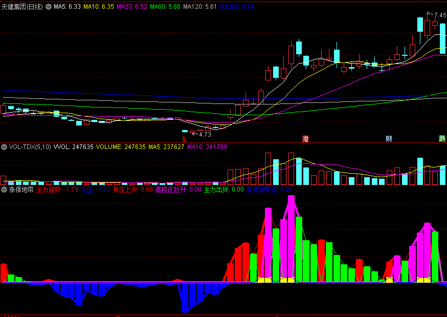Open the dropdown beside 天健集团(日线) title
The width and height of the screenshot is (447, 317).
point(49,7)
